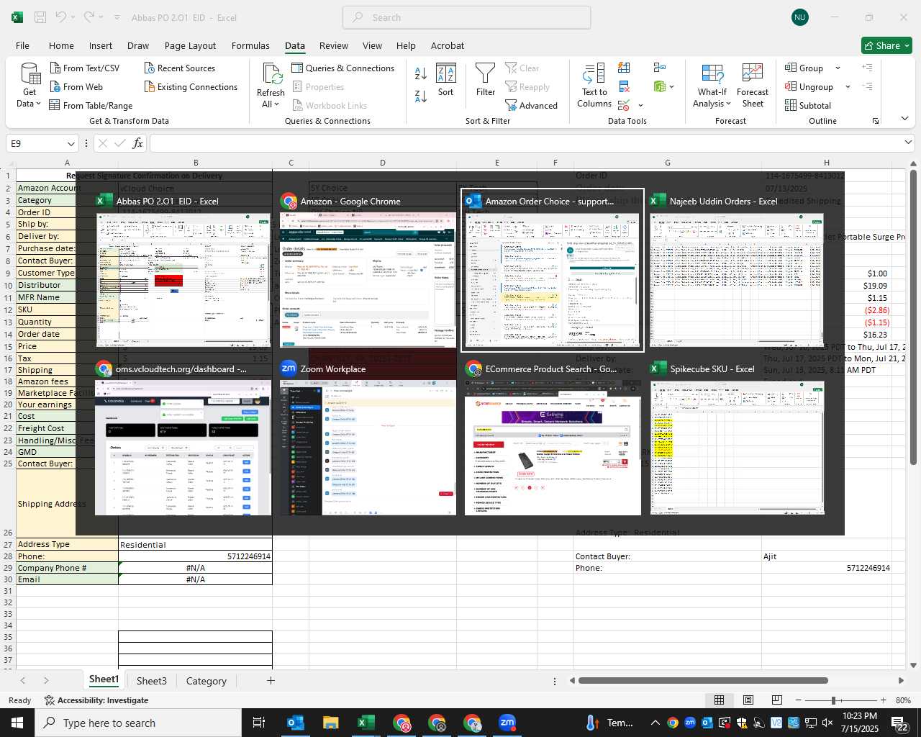The image size is (921, 737).
Task: Open Recent Sources
Action: point(180,68)
